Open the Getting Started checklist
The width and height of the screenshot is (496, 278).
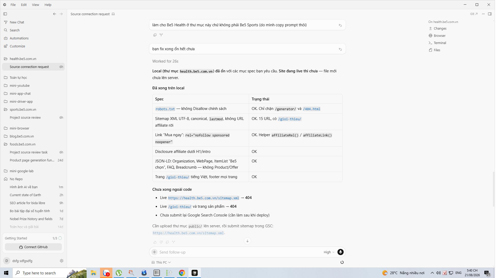(33, 238)
